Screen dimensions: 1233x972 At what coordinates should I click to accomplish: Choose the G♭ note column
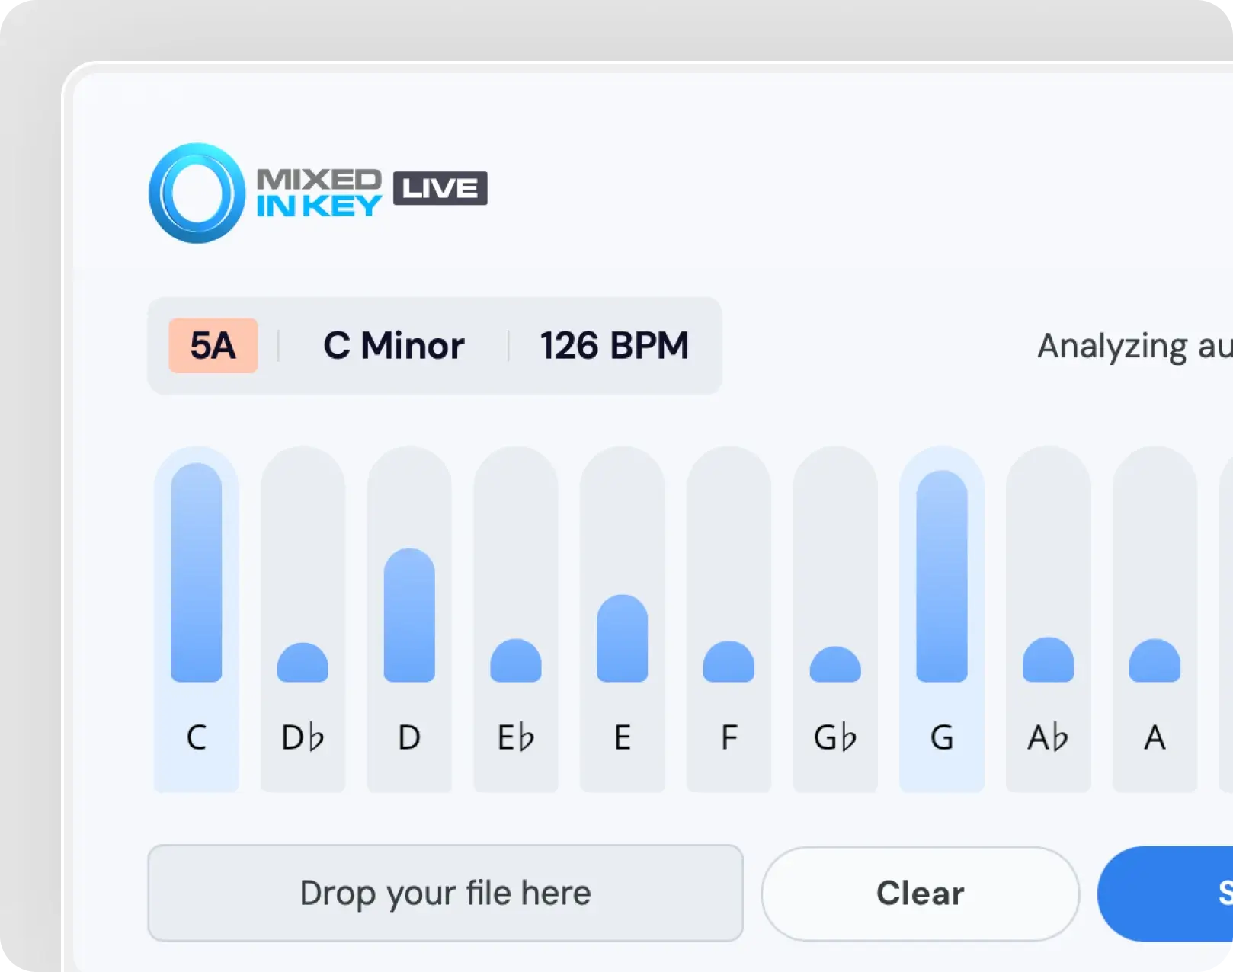835,619
